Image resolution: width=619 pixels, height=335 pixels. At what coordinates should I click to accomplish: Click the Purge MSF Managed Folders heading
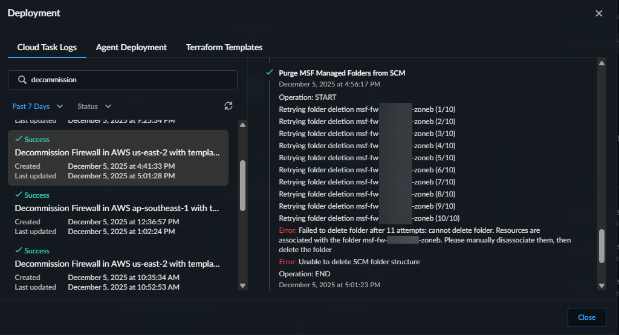click(x=342, y=73)
